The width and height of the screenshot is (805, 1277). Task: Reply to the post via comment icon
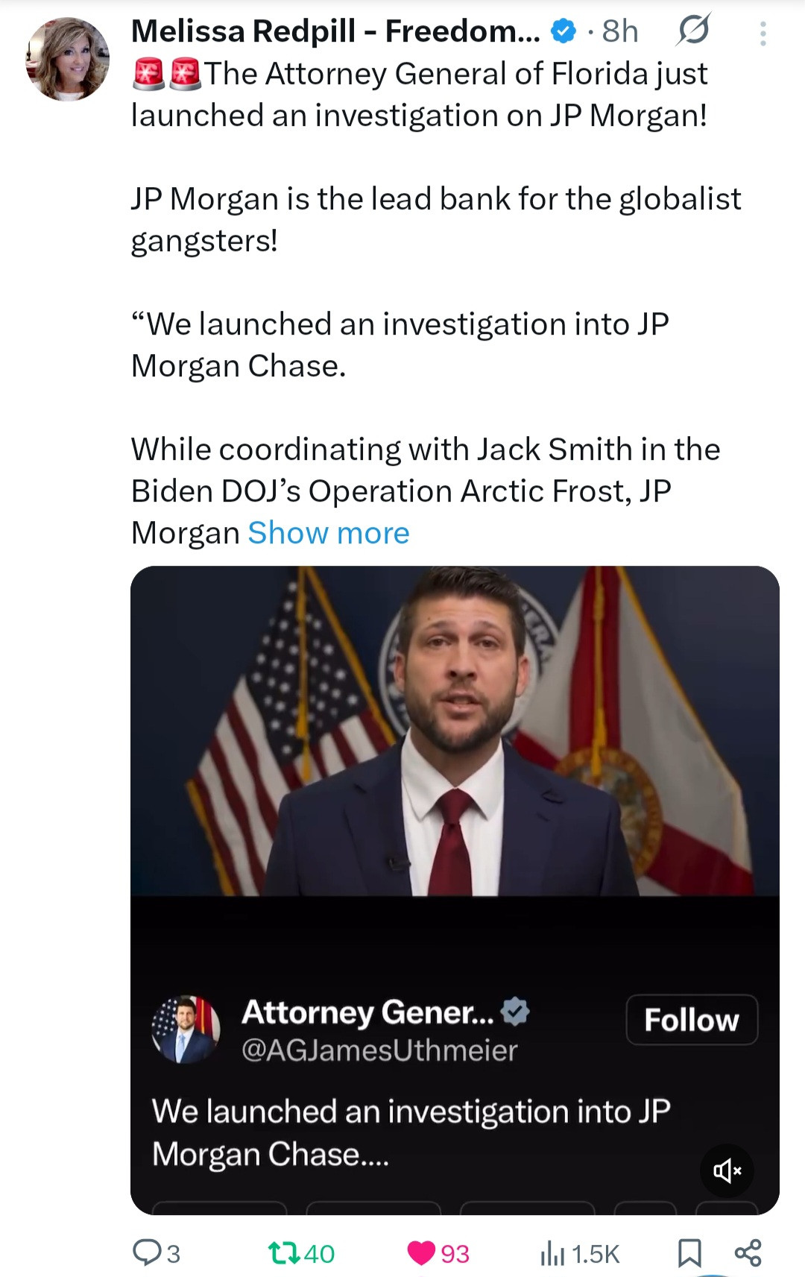point(146,1252)
